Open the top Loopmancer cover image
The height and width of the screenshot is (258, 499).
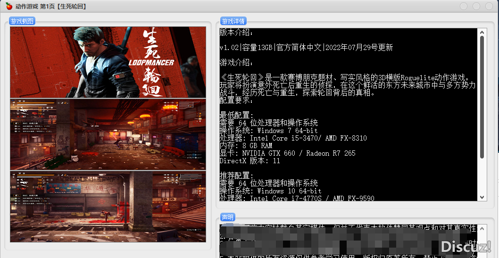pyautogui.click(x=108, y=62)
